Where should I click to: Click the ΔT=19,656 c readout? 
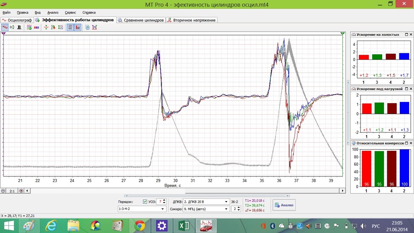point(254,210)
